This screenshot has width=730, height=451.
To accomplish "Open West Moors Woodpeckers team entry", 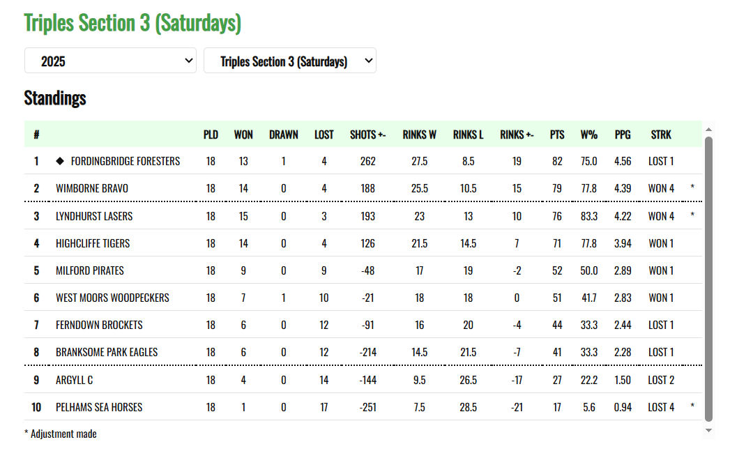I will [x=112, y=298].
